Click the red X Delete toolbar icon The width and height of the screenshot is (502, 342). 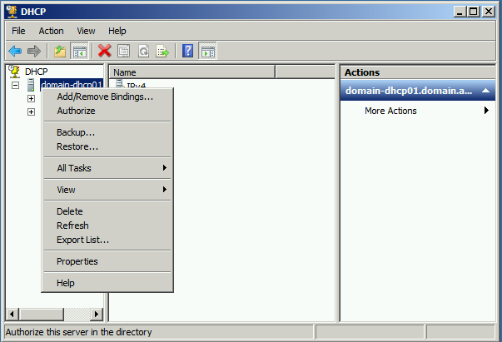coord(104,51)
